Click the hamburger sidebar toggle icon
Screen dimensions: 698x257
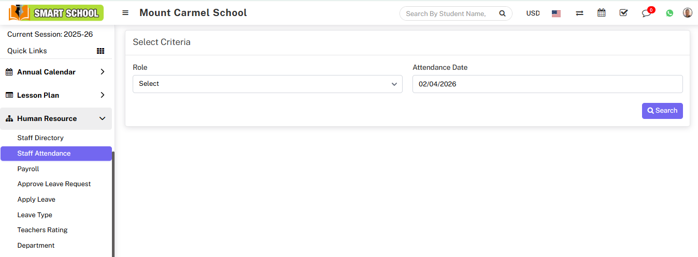coord(125,13)
